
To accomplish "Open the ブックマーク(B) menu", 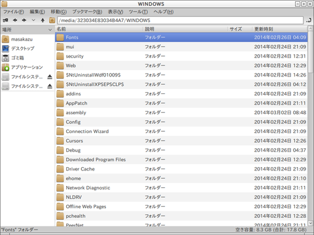I will point(87,12).
